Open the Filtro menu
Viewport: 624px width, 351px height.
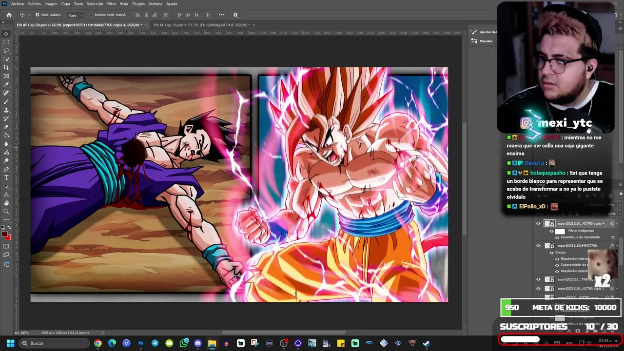pos(112,4)
